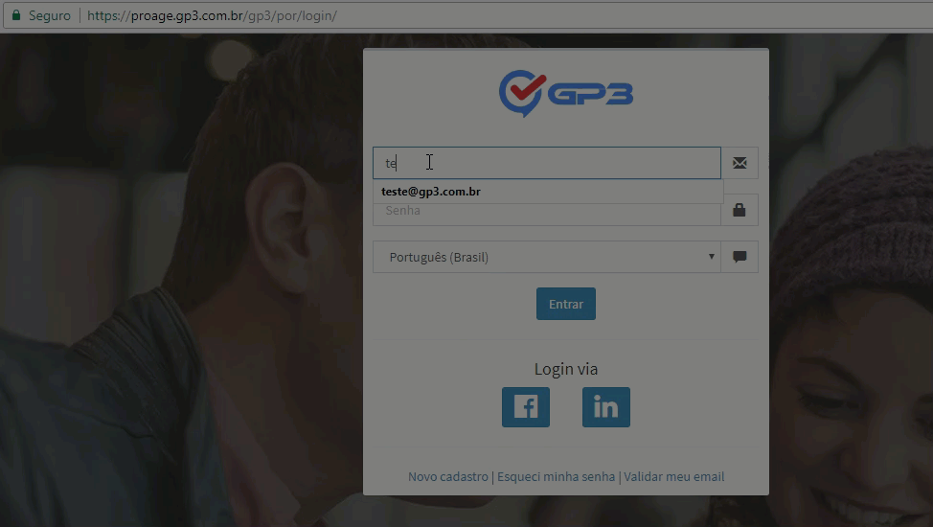Image resolution: width=933 pixels, height=527 pixels.
Task: Select the teste@gp3.com.br autocomplete suggestion
Action: [548, 192]
